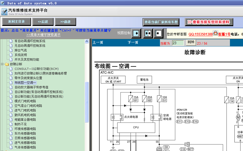Collapse the 故障诊断 tree node

(2, 64)
